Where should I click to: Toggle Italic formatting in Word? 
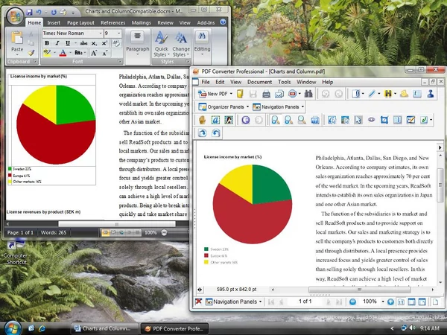[x=57, y=43]
